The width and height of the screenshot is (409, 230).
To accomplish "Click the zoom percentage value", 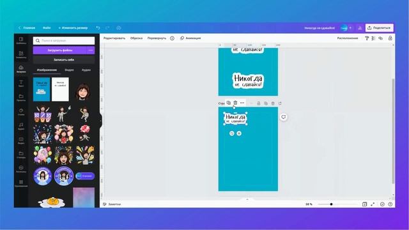I will pos(309,204).
